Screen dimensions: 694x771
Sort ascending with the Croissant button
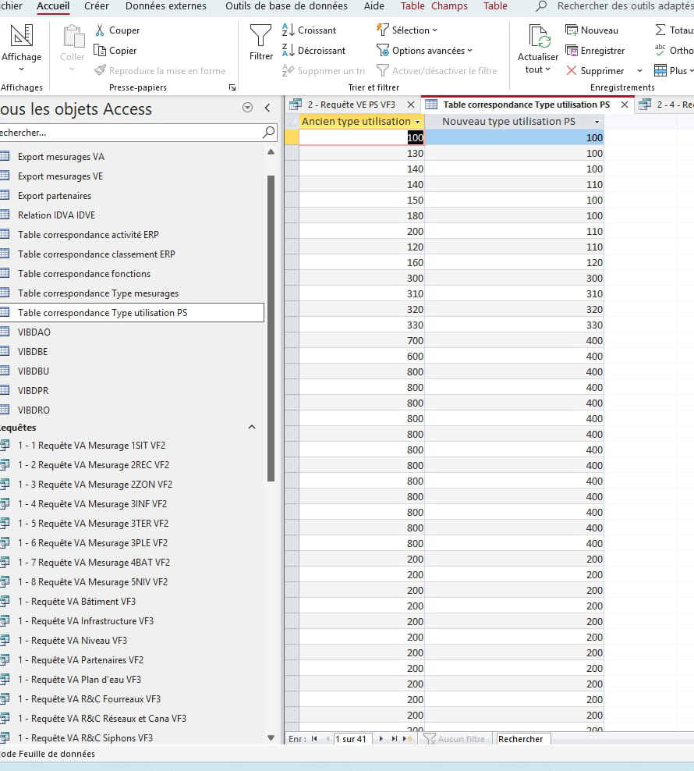coord(289,30)
